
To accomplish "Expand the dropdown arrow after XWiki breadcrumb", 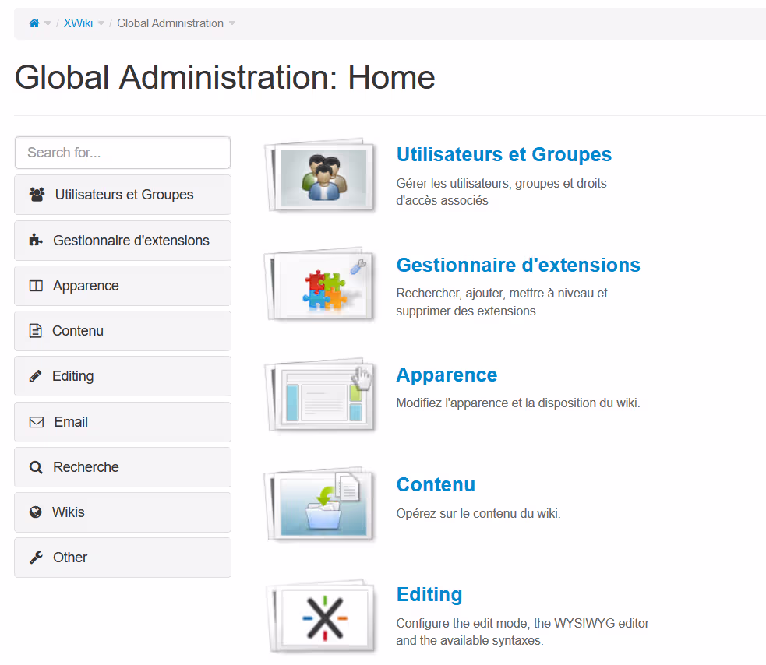I will tap(101, 23).
